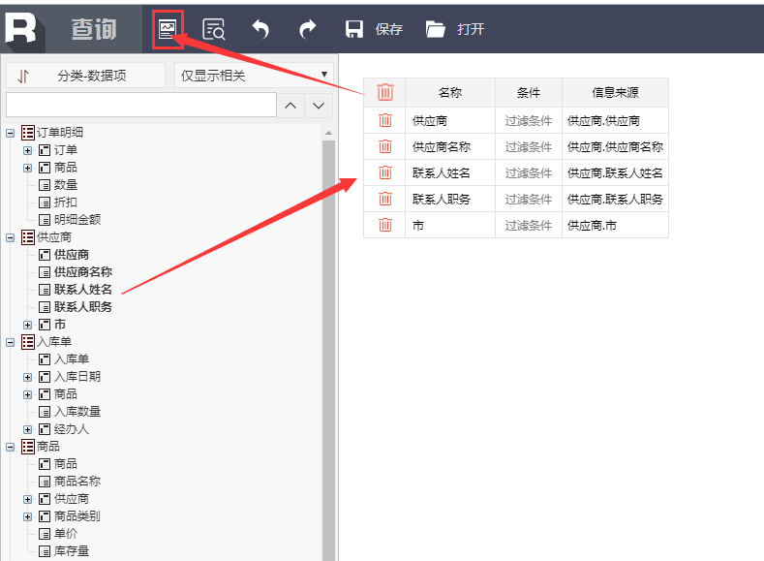Collapse the 订单明细 tree node

pos(10,133)
